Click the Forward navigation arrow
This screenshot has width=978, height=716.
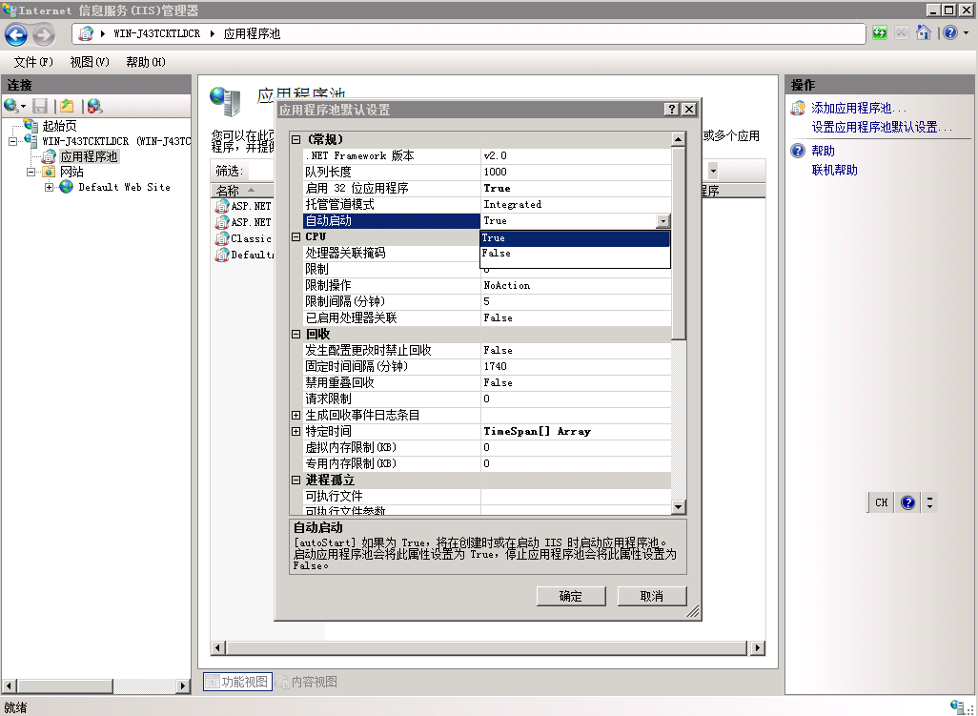(43, 34)
